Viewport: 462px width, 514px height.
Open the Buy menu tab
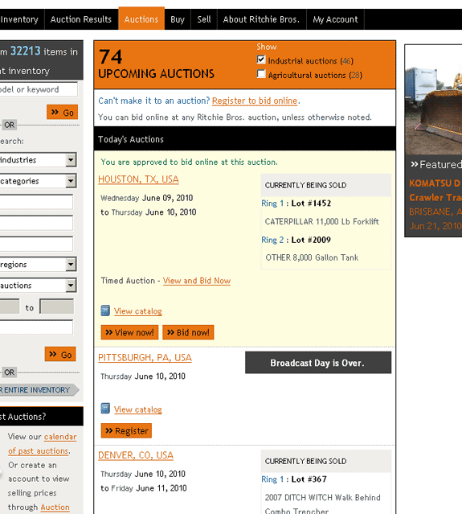coord(178,19)
